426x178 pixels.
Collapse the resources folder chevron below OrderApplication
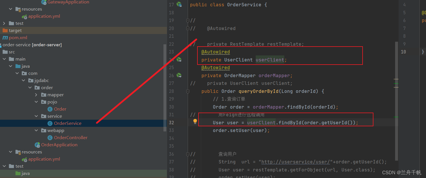(x=11, y=152)
